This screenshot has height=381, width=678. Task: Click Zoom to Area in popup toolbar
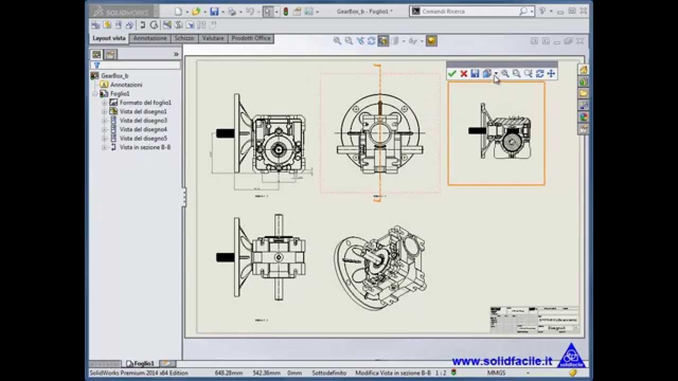point(516,74)
